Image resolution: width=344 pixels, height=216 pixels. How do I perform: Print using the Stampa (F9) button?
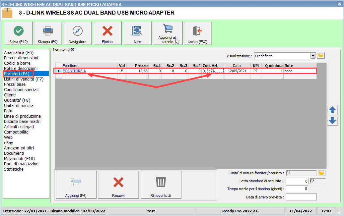pos(48,33)
